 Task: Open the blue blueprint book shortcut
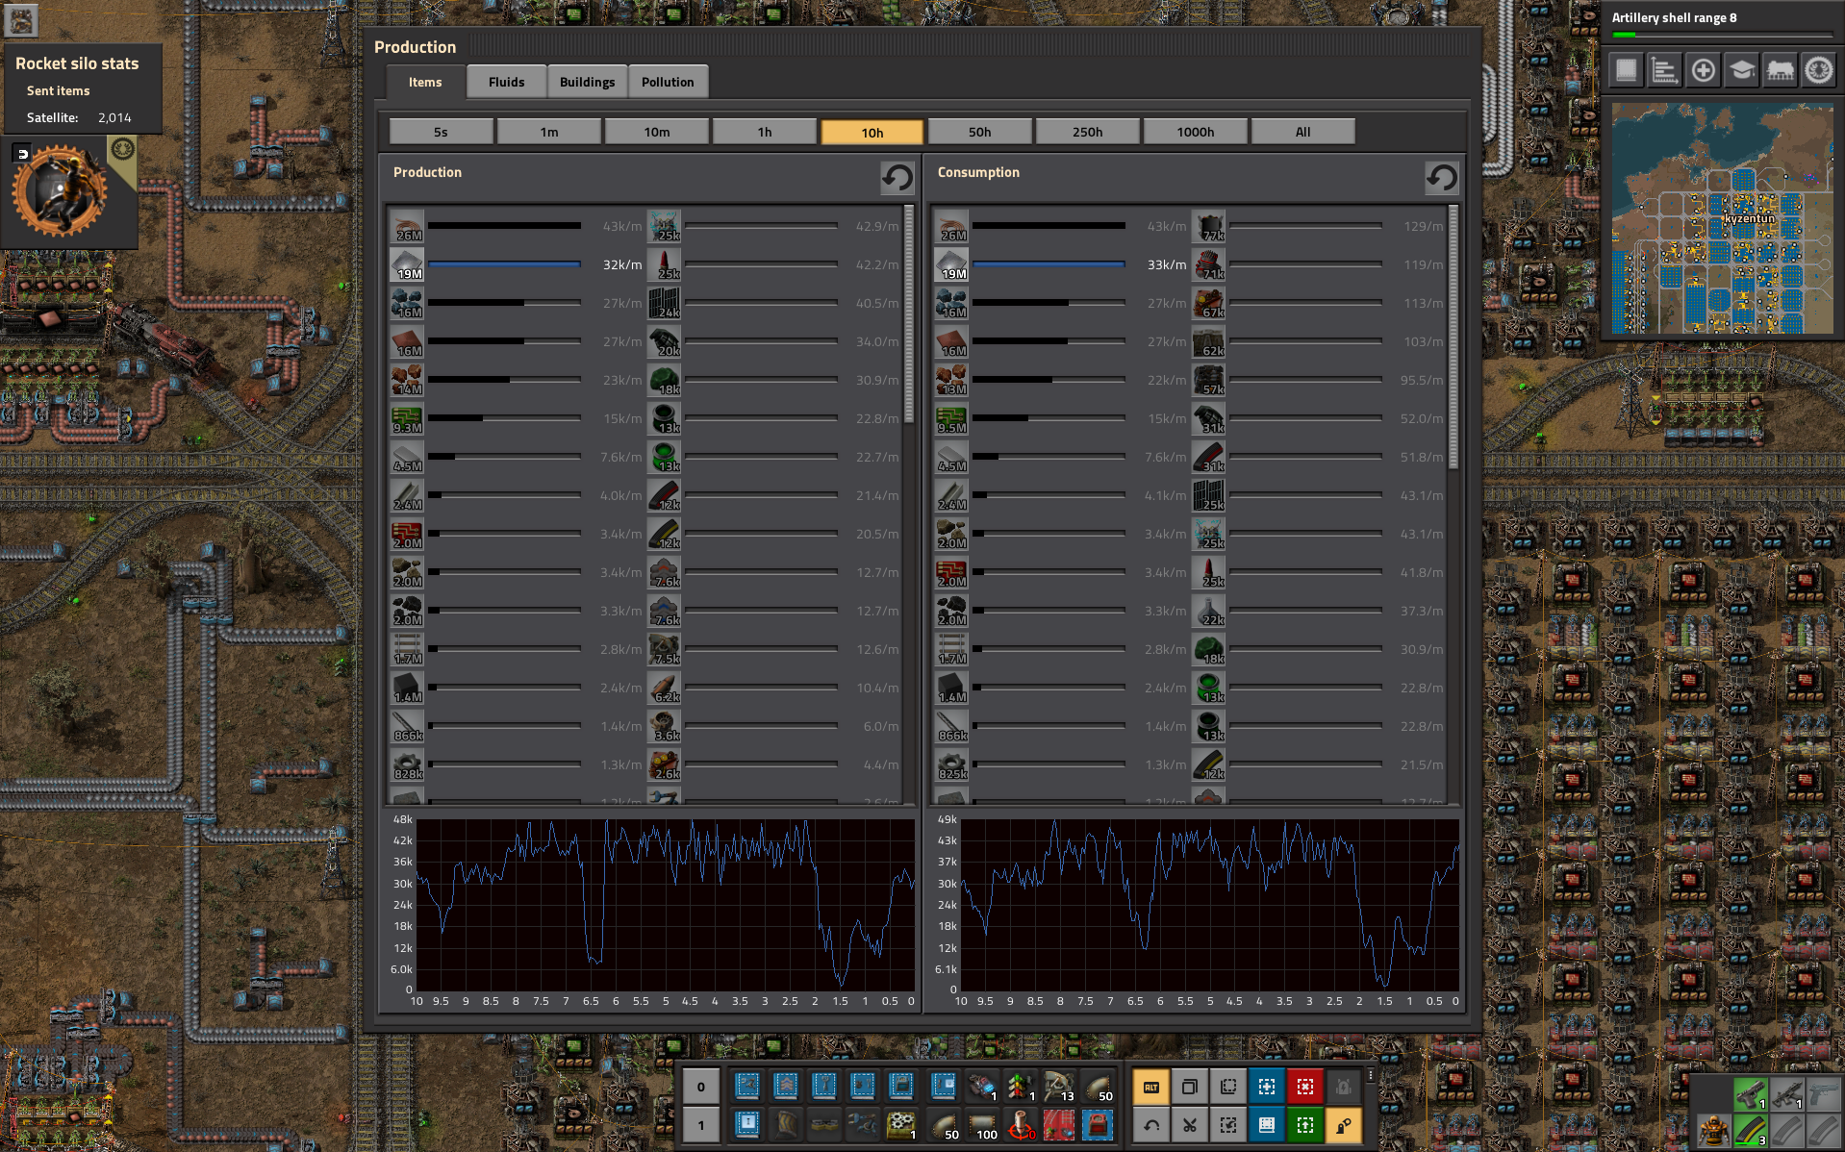[1266, 1124]
